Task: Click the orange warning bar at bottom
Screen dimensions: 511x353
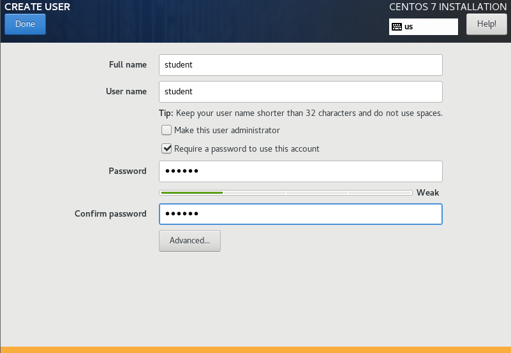Action: 255,350
